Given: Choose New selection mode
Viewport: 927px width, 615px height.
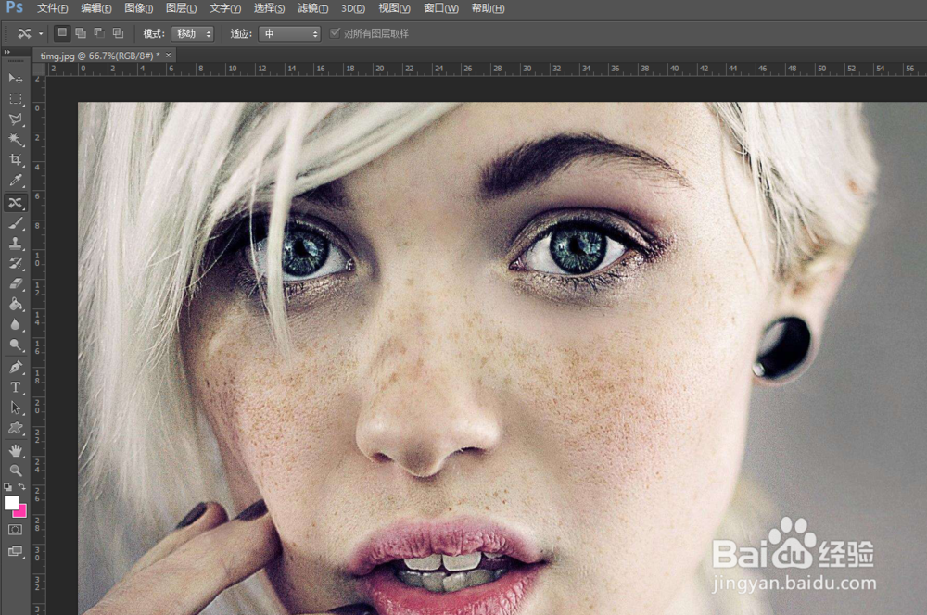Looking at the screenshot, I should pos(62,33).
